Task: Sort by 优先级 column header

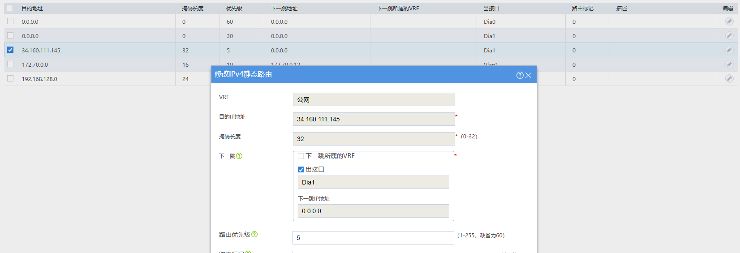Action: point(234,9)
